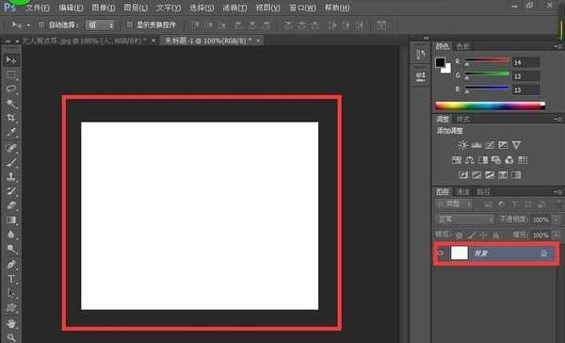Select the Move tool
Image resolution: width=565 pixels, height=343 pixels.
[x=11, y=59]
